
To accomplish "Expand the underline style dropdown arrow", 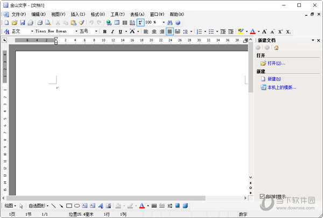I will point(126,32).
